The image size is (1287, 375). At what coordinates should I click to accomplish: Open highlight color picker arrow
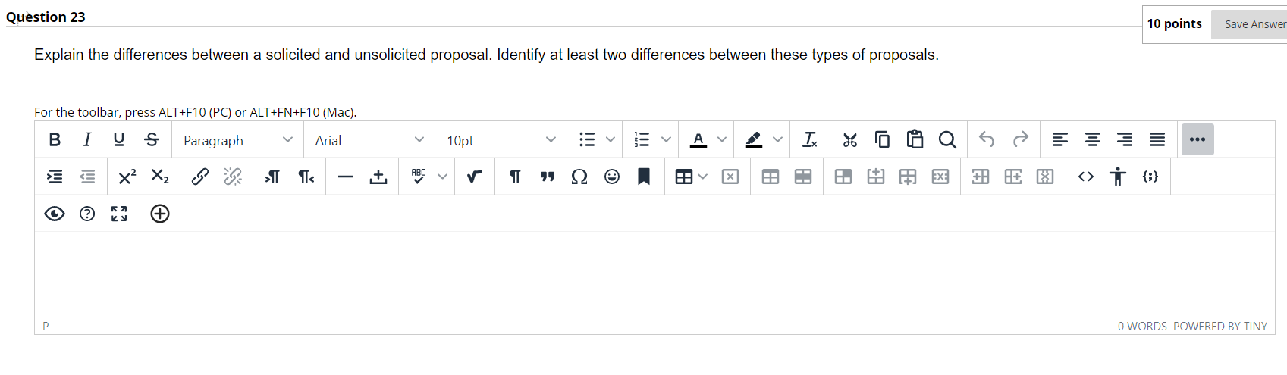[777, 139]
